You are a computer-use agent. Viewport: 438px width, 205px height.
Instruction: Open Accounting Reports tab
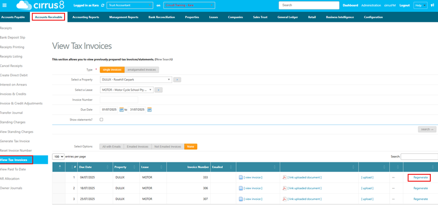[x=86, y=17]
